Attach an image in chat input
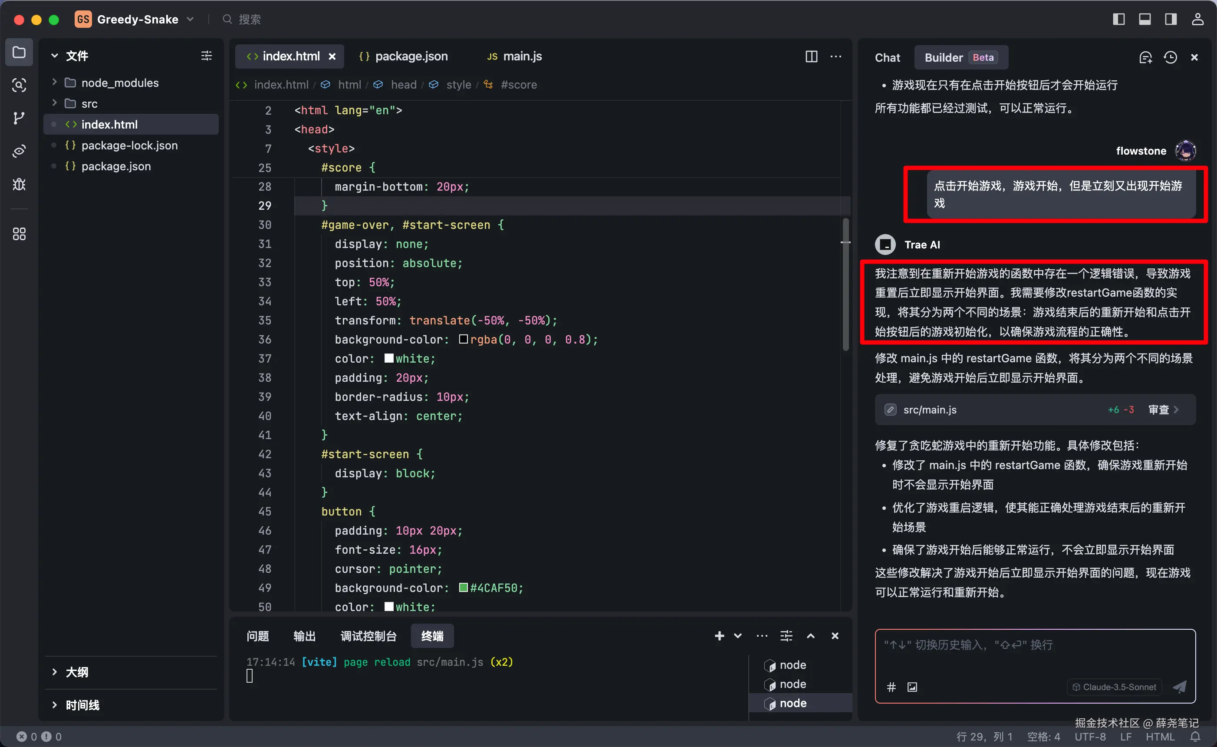 pyautogui.click(x=912, y=687)
